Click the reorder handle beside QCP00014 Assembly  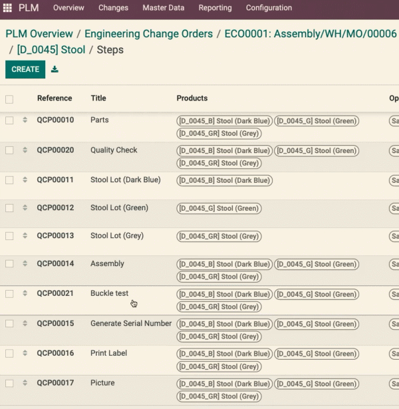coord(25,263)
